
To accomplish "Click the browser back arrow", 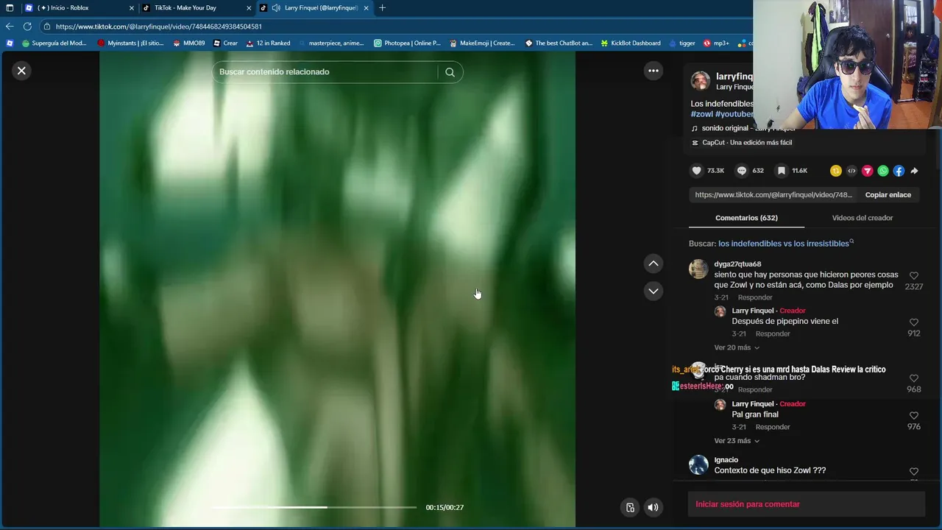I will (x=10, y=26).
